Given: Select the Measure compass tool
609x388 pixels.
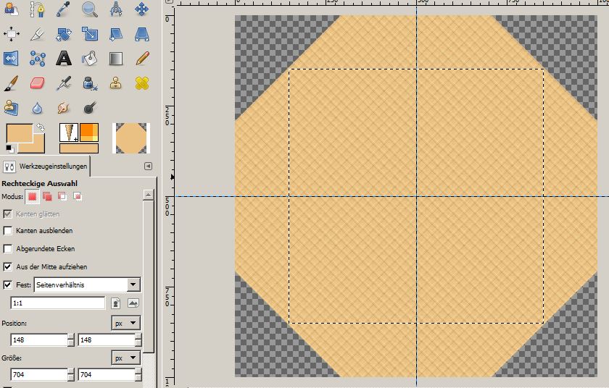Looking at the screenshot, I should coord(116,9).
